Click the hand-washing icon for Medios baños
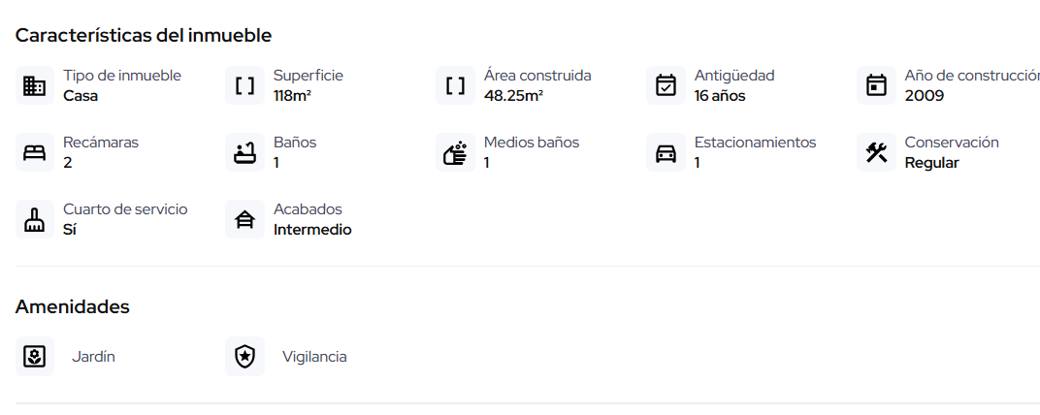This screenshot has width=1040, height=415. coord(456,152)
